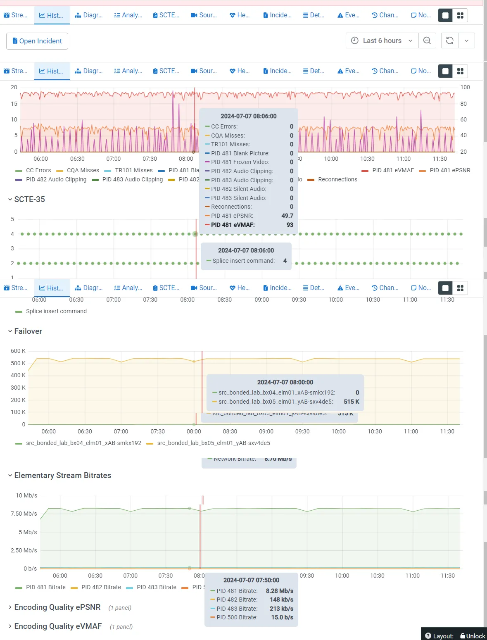Click the Source camera icon in the topmost tab bar
Viewport: 487px width, 640px height.
pyautogui.click(x=194, y=15)
